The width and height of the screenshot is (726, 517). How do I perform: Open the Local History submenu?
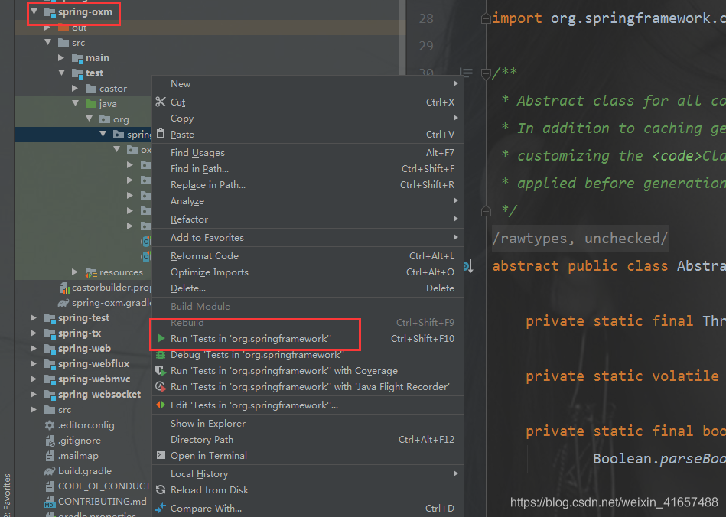tap(308, 474)
